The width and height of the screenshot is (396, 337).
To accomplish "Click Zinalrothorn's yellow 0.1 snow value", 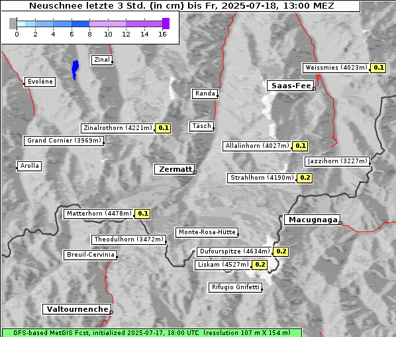I will (163, 128).
